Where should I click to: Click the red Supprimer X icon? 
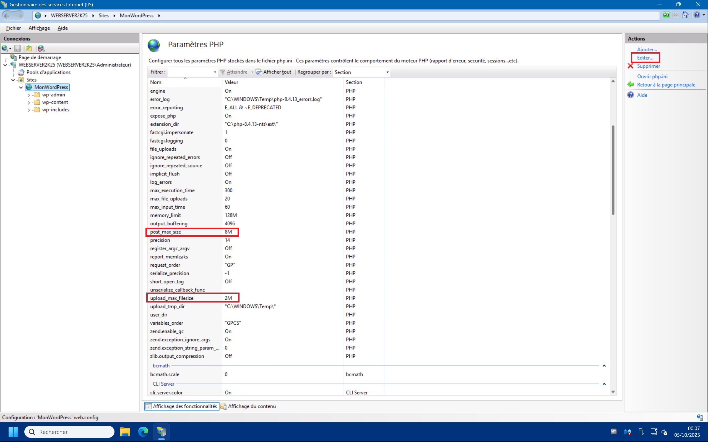(x=631, y=66)
